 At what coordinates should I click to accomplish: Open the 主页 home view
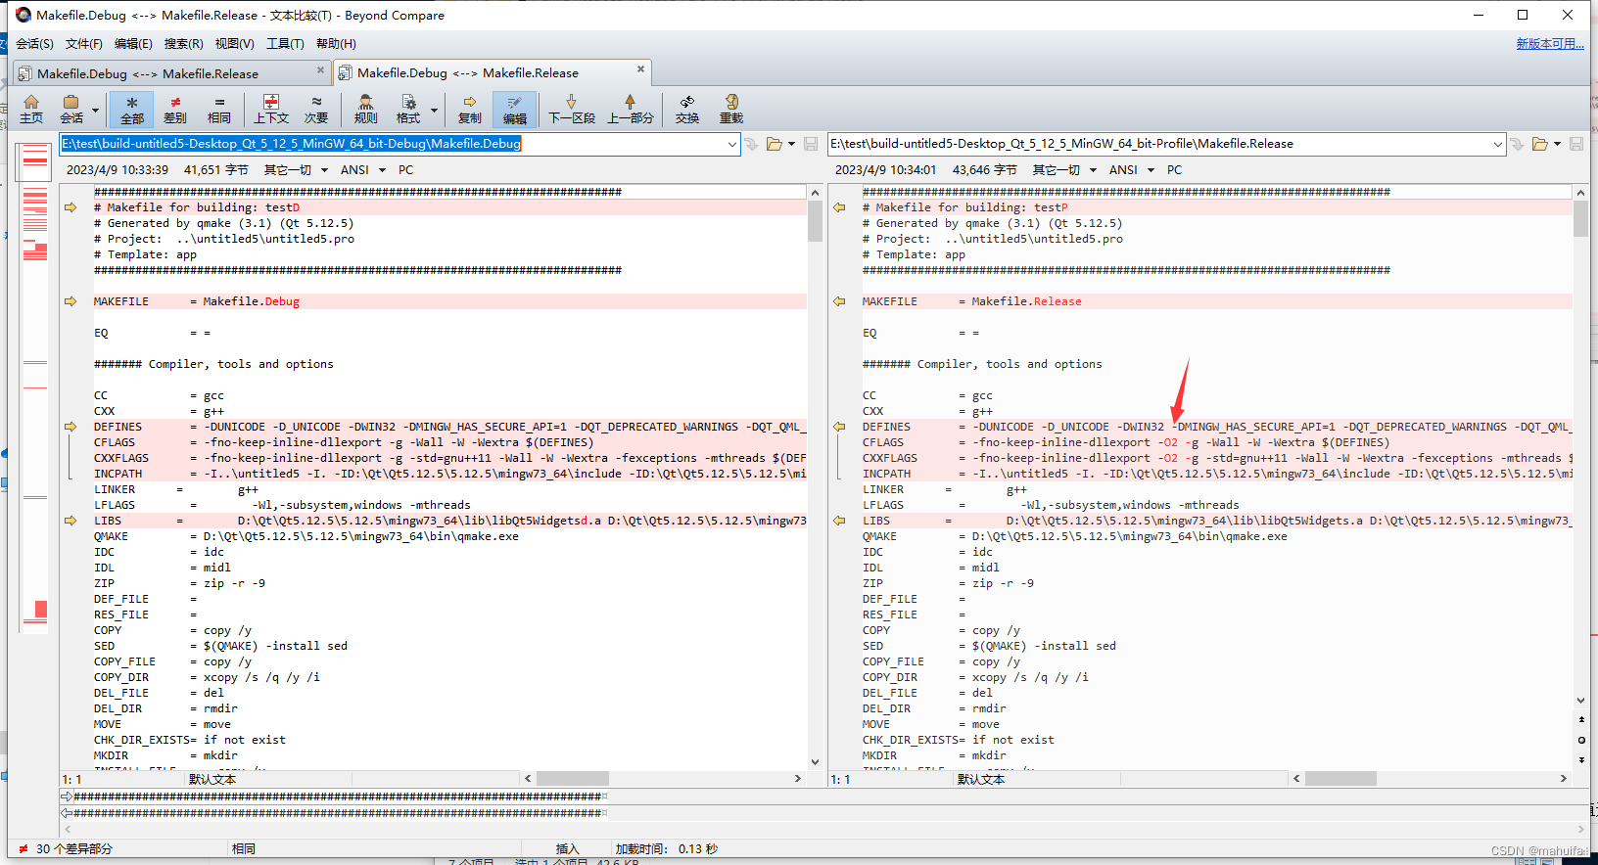31,109
